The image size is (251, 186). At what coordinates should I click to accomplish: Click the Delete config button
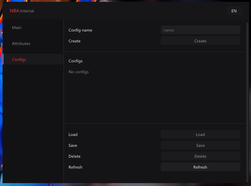[x=201, y=156]
